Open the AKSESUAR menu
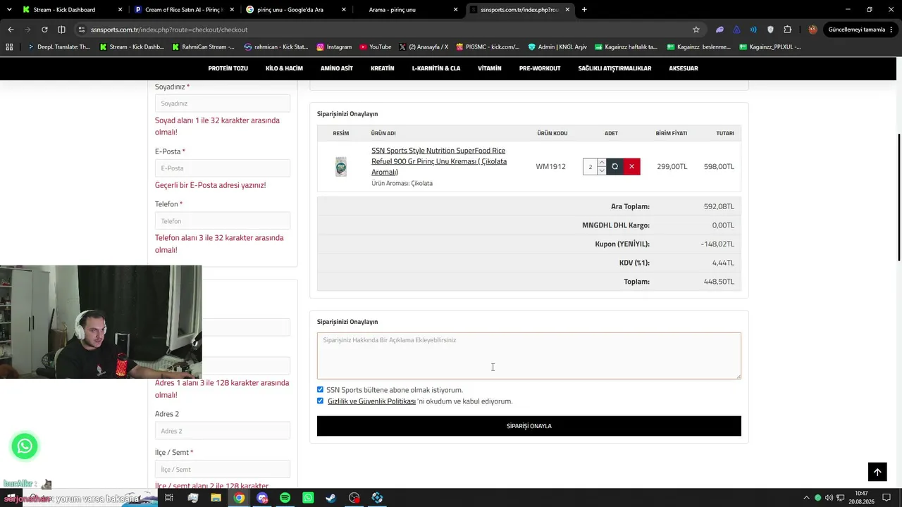 point(684,68)
